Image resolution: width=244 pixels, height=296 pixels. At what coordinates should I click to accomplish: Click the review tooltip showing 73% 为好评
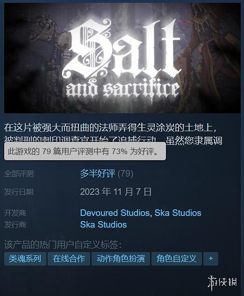click(85, 151)
